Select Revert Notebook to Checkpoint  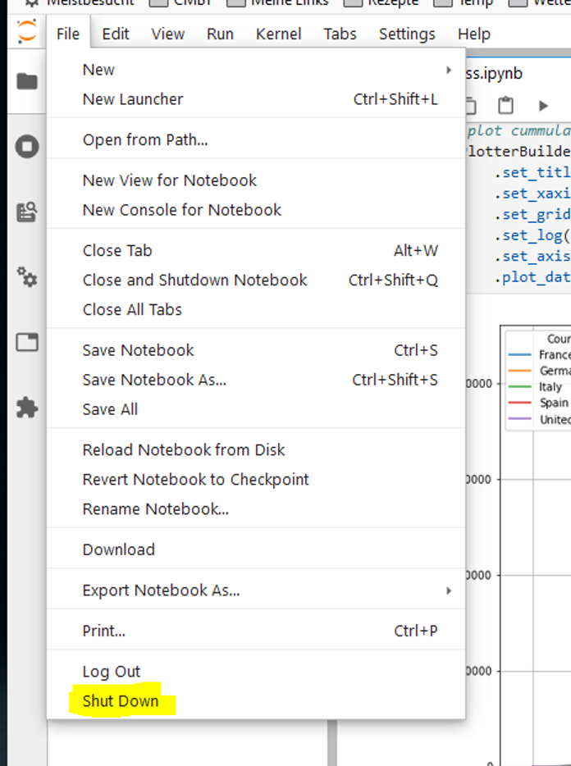click(x=195, y=480)
